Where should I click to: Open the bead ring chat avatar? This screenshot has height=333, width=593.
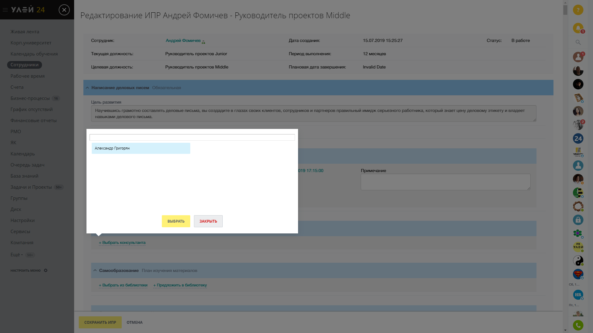tap(578, 206)
